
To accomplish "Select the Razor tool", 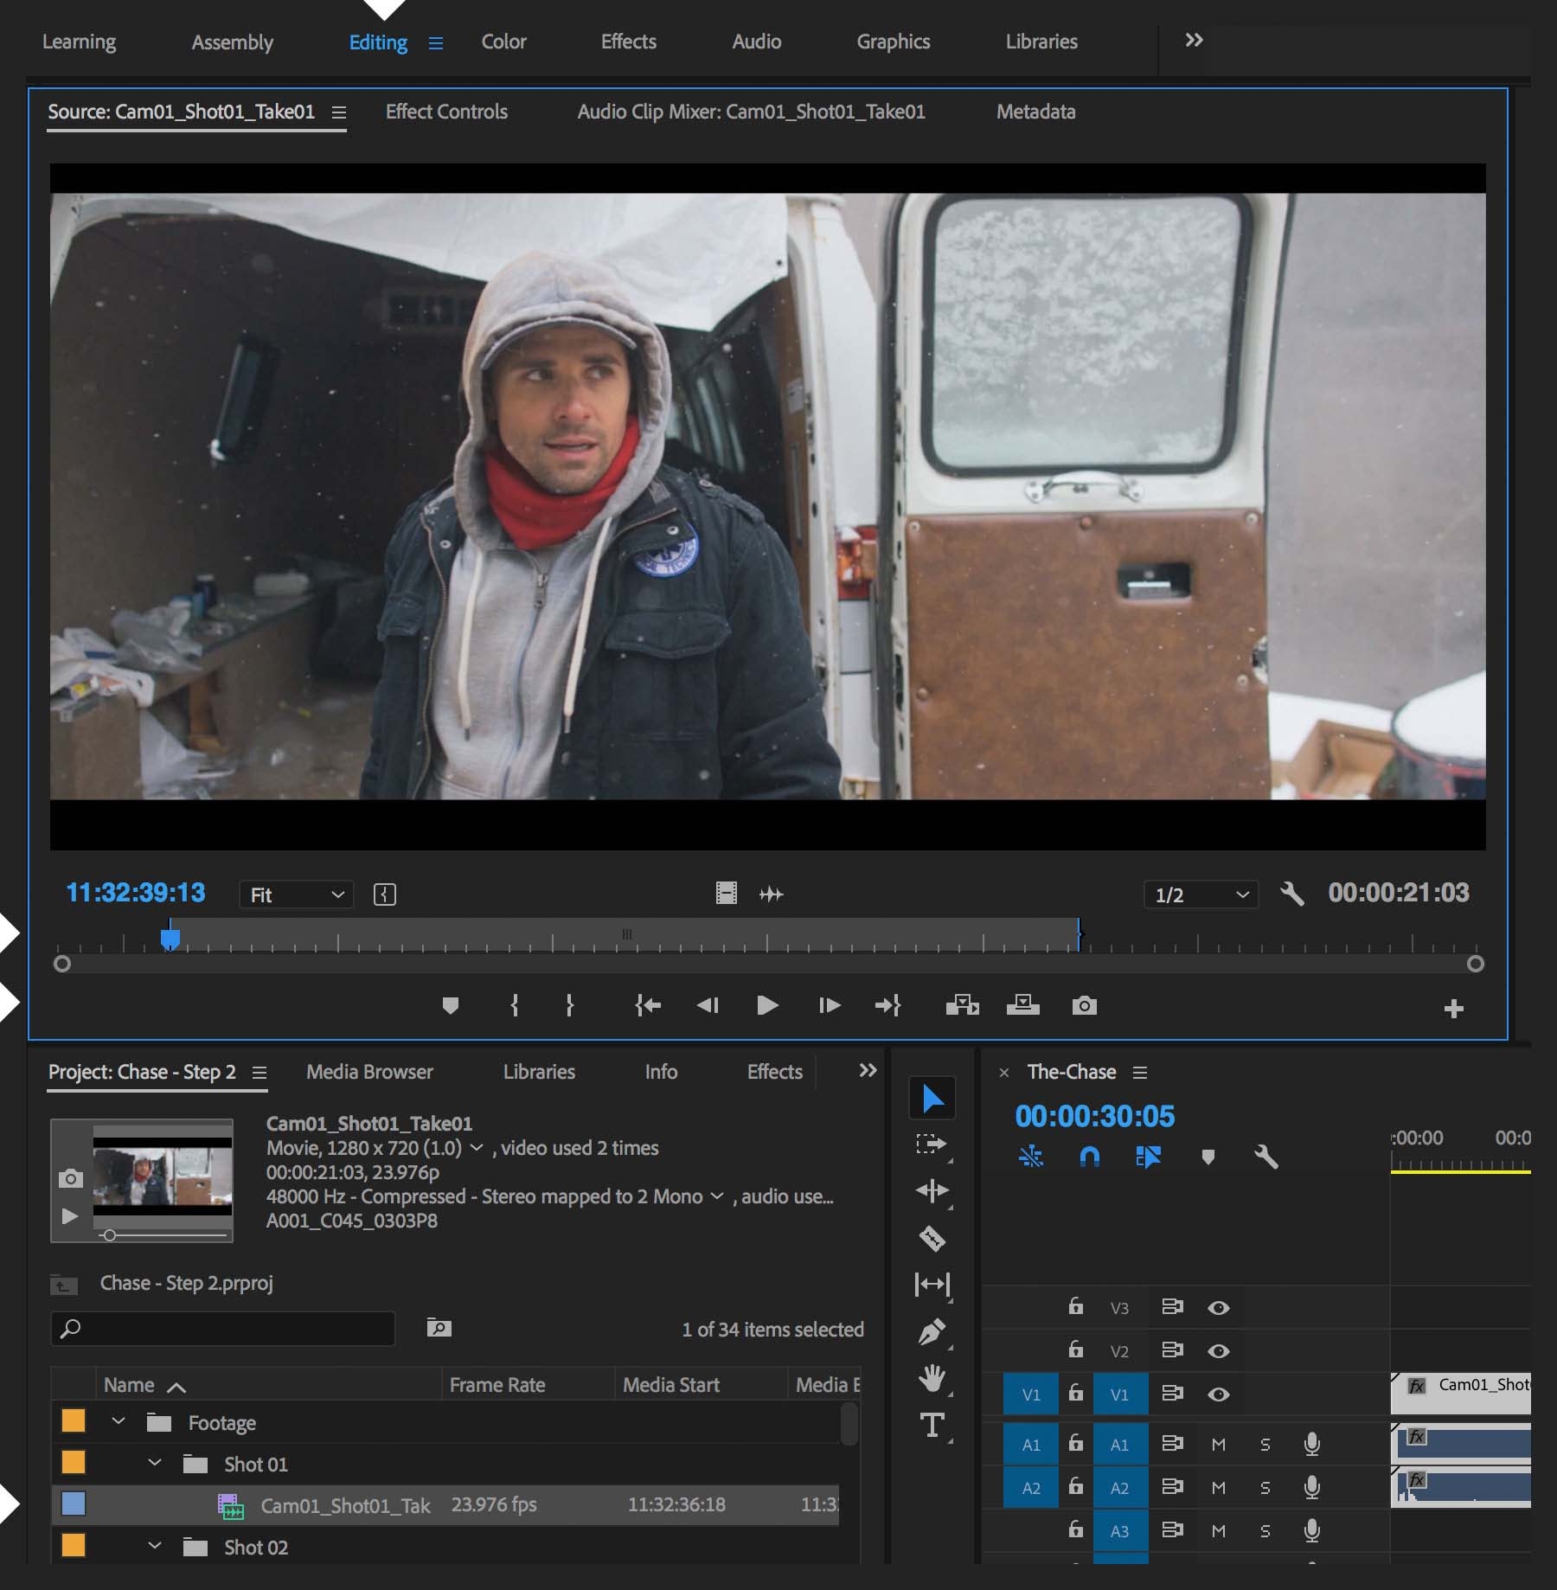I will click(932, 1238).
